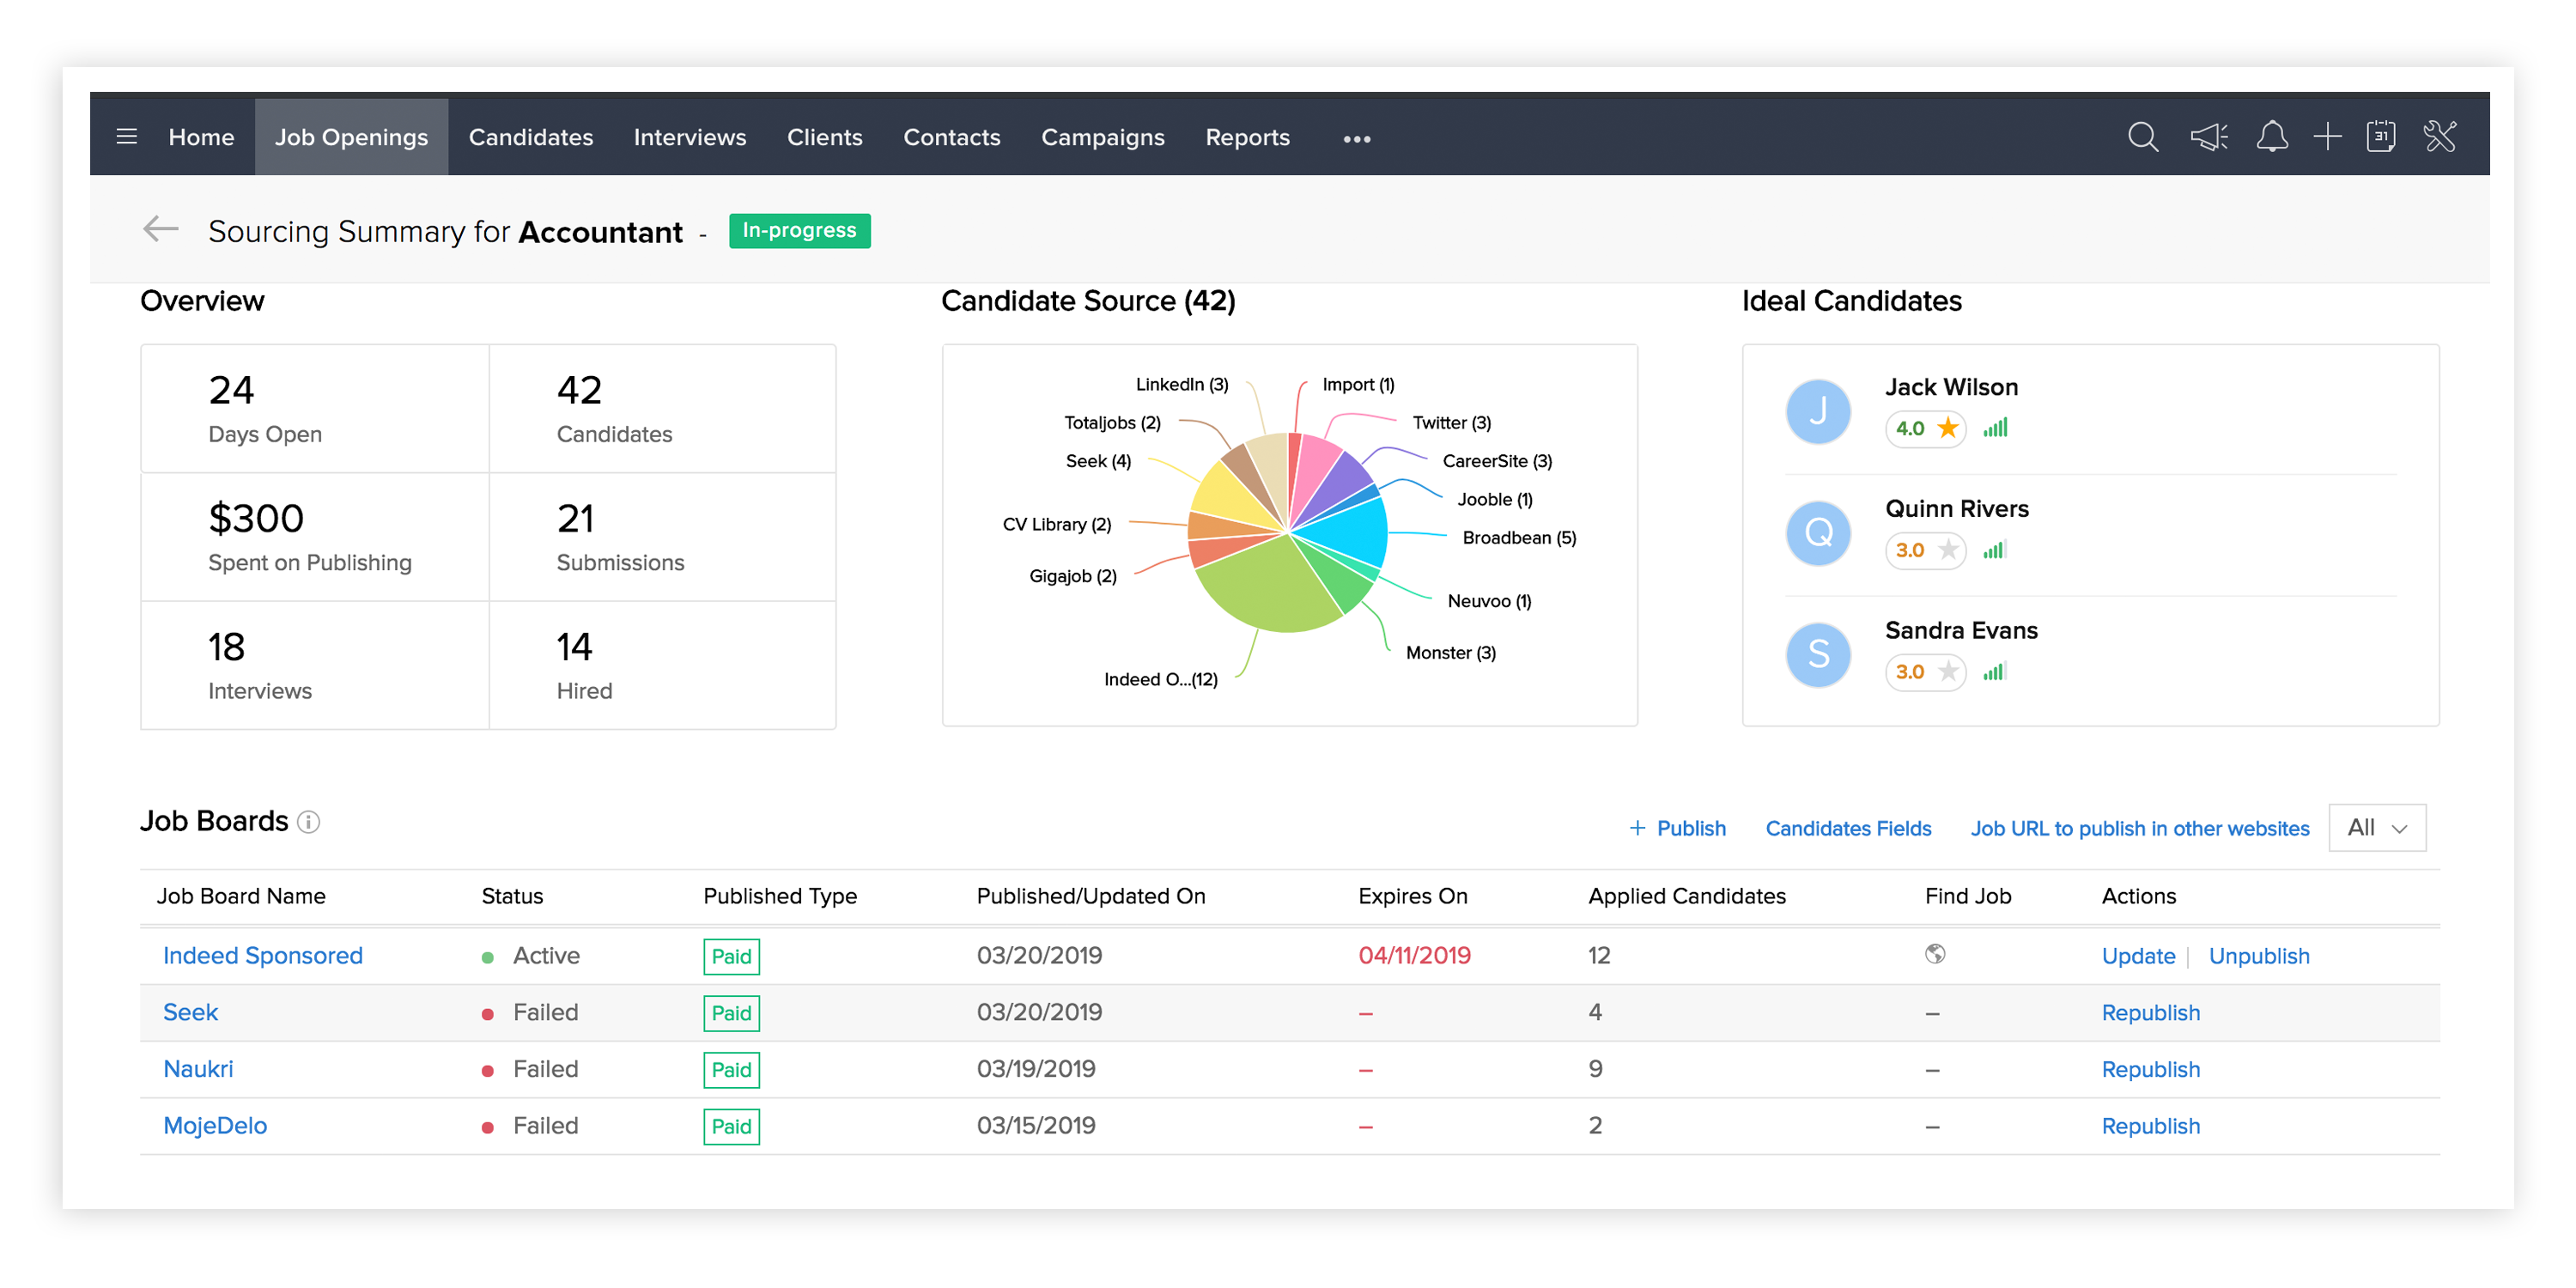The height and width of the screenshot is (1288, 2576).
Task: Click the back arrow beside Sourcing Summary
Action: point(160,230)
